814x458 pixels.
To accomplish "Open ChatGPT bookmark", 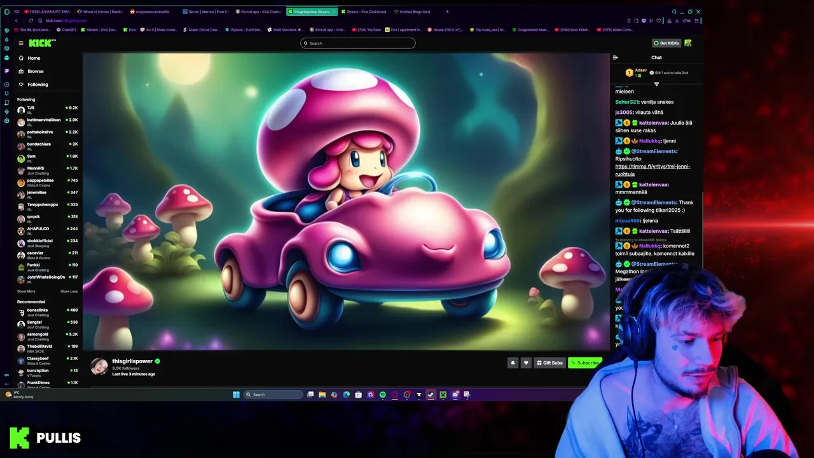I will click(x=67, y=30).
